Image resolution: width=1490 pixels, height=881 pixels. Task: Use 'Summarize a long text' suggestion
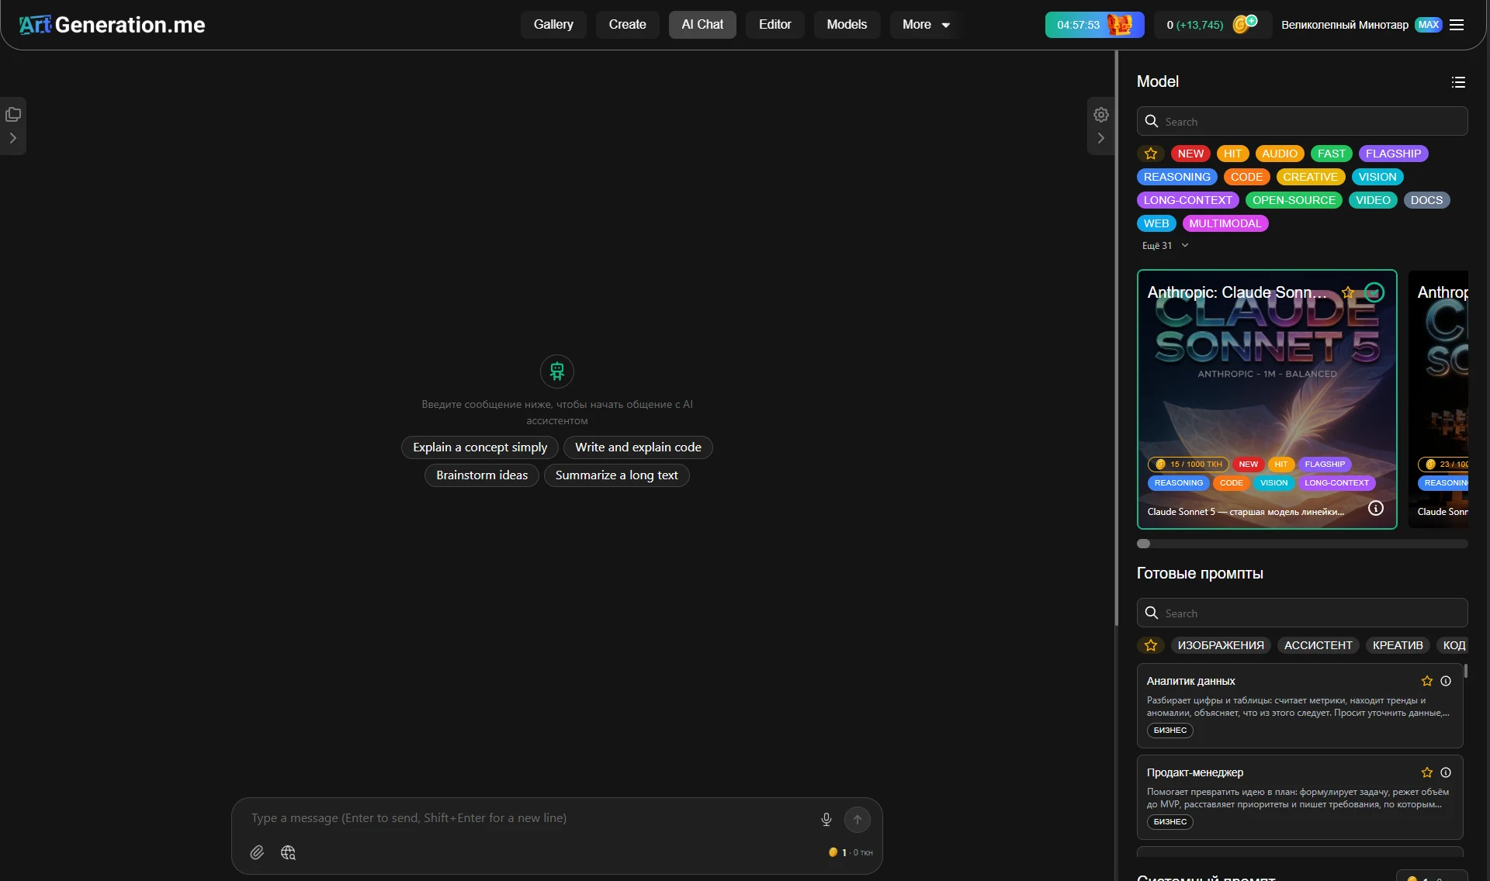coord(616,475)
